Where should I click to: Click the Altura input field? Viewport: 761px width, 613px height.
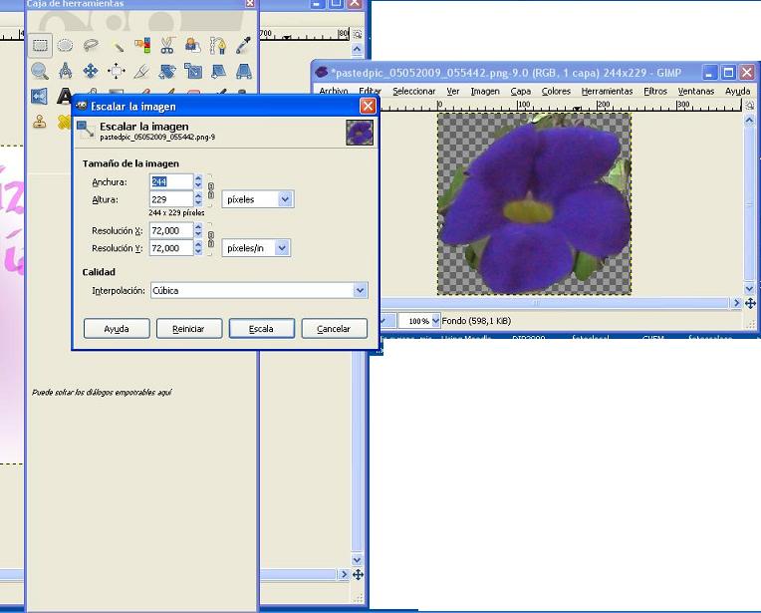pos(171,199)
